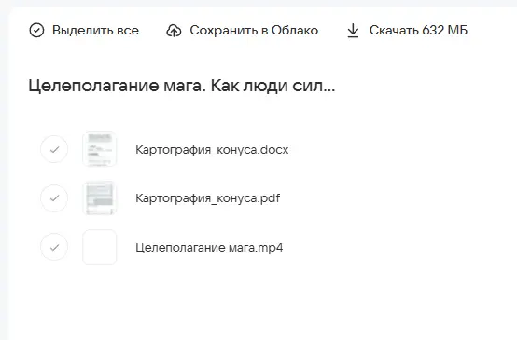517x340 pixels.
Task: Click the download arrow icon
Action: tap(353, 31)
